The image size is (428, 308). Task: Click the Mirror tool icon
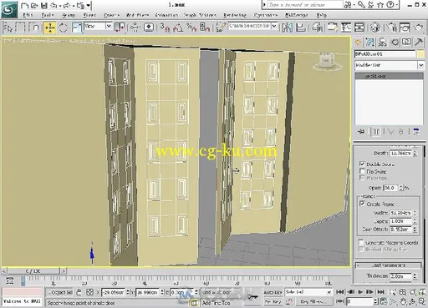point(288,28)
